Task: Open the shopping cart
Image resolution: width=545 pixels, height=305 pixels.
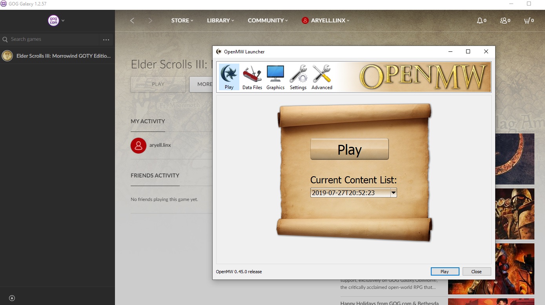Action: (x=529, y=20)
